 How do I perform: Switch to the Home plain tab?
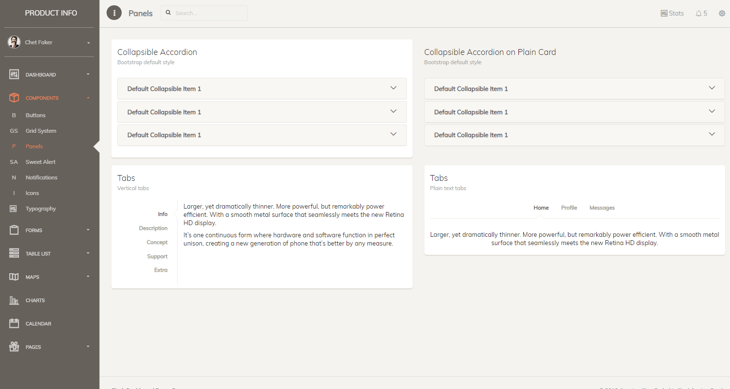[541, 208]
